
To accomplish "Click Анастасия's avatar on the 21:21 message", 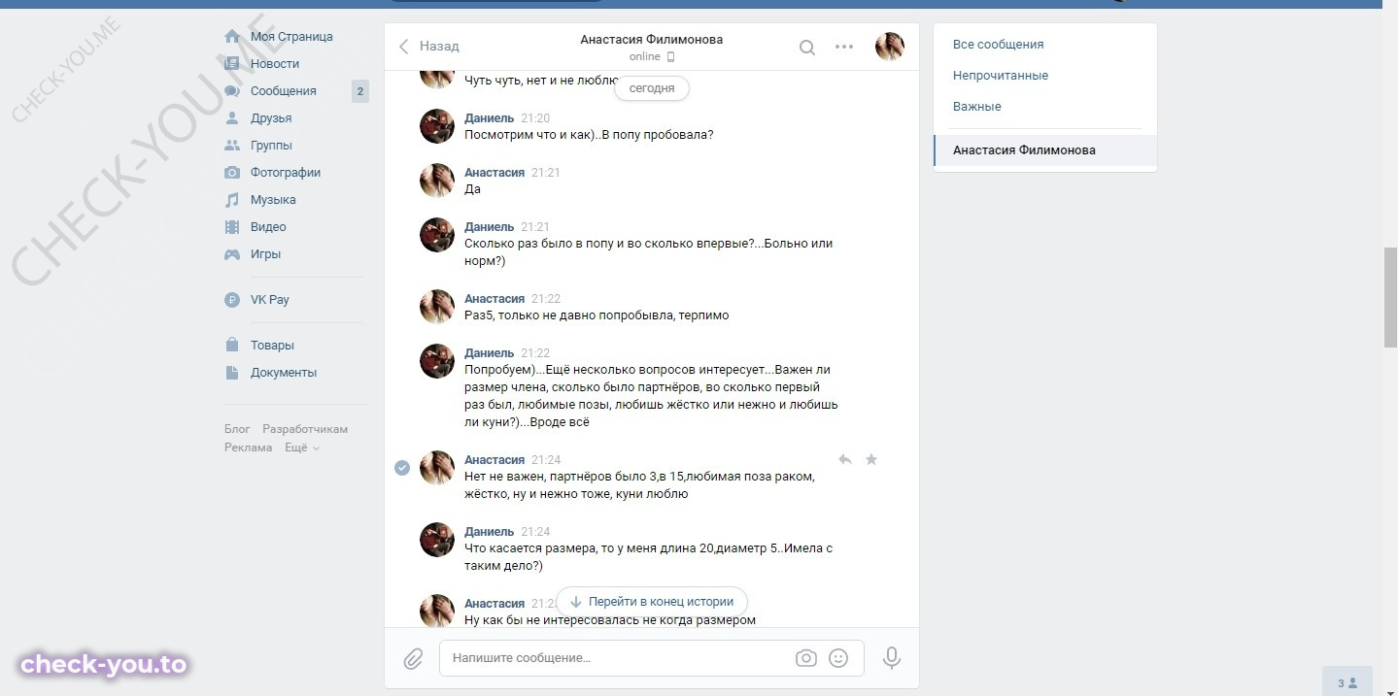I will point(437,181).
